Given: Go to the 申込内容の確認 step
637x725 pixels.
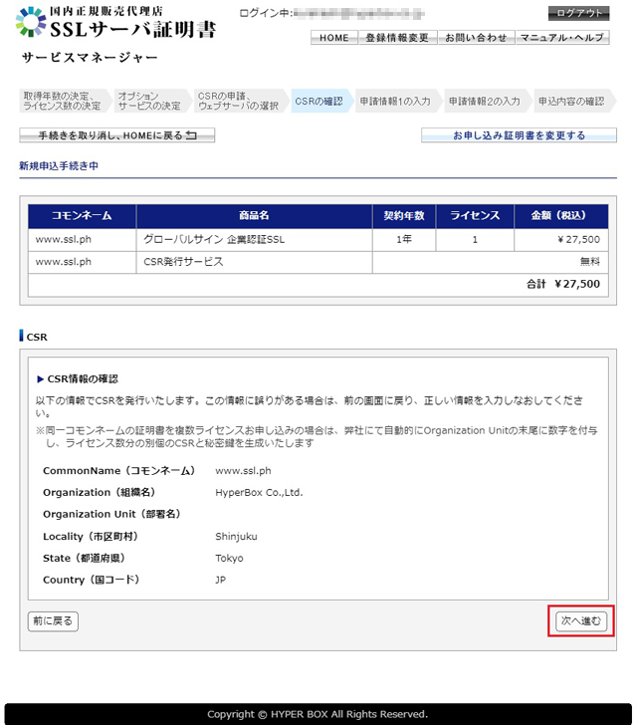Looking at the screenshot, I should point(570,101).
